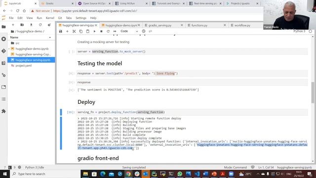Upload files with the upload arrow icon

tap(31, 25)
